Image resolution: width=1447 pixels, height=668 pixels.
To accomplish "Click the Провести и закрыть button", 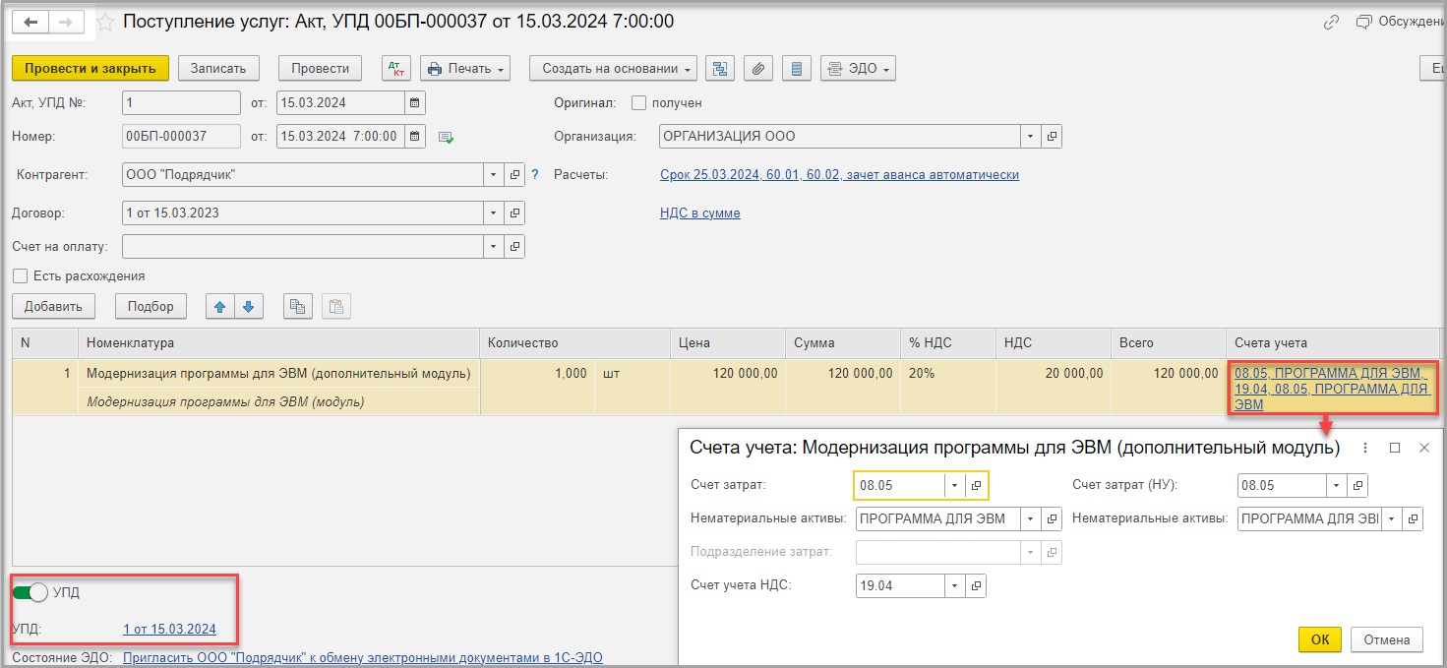I will point(90,68).
